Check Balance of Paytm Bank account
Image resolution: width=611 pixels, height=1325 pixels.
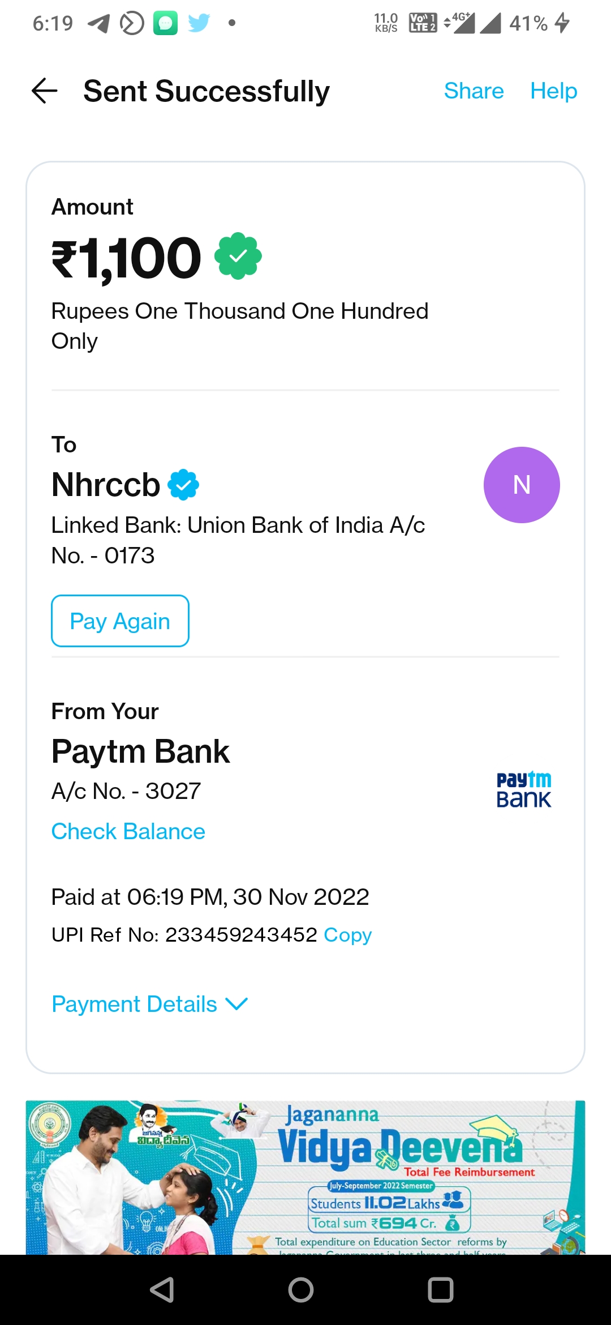(x=128, y=831)
